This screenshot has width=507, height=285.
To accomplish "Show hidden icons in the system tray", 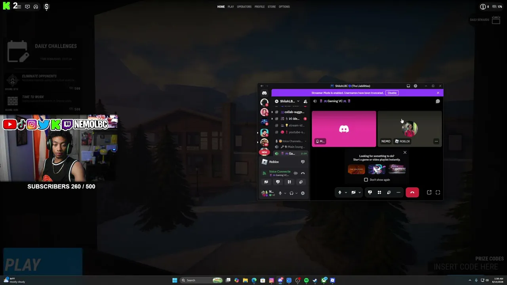I will tap(470, 280).
